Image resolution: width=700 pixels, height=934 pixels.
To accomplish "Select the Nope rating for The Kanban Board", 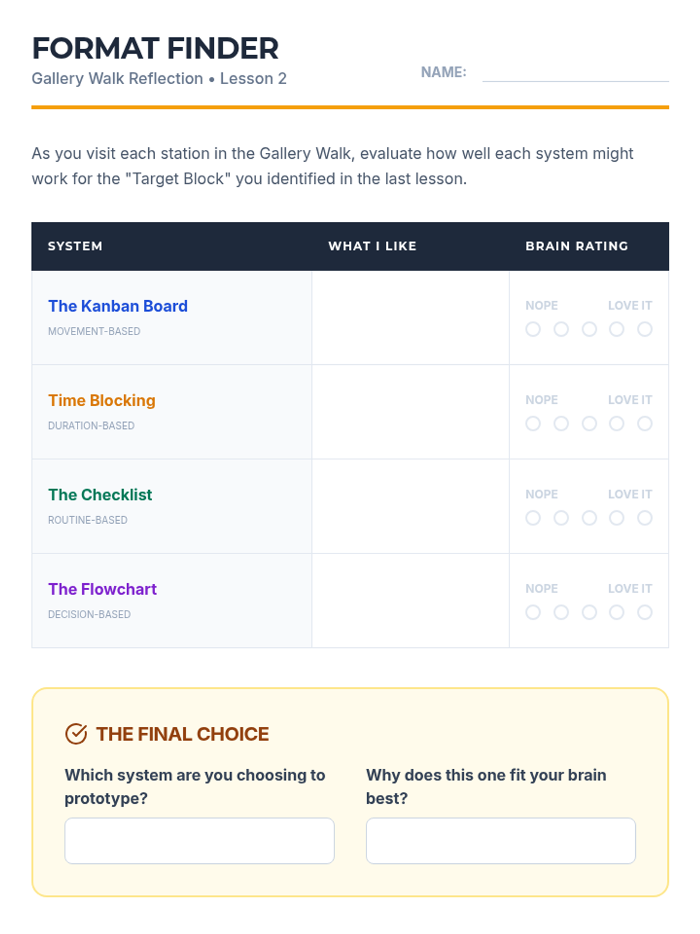I will [533, 329].
